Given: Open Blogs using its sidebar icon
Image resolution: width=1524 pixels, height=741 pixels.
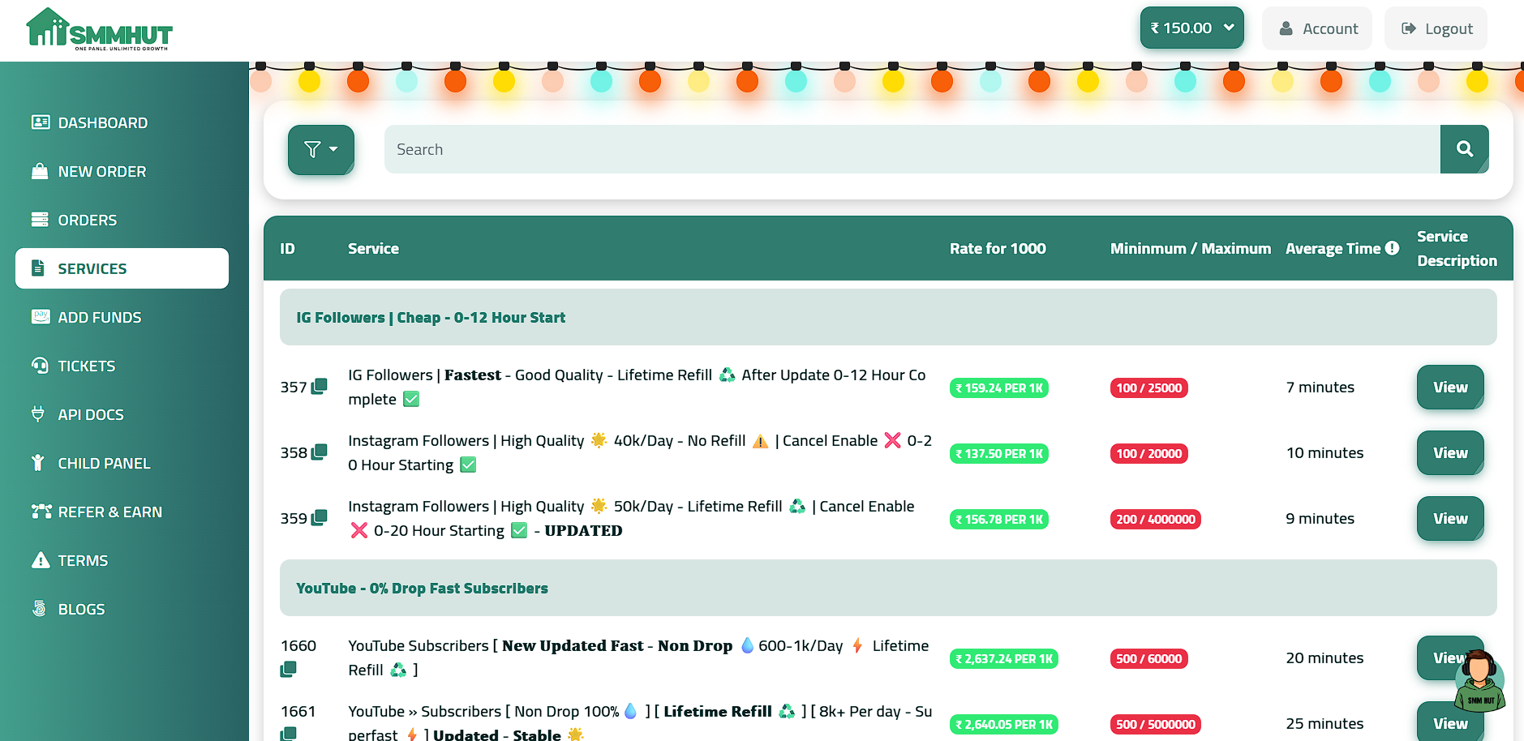Looking at the screenshot, I should tap(40, 609).
